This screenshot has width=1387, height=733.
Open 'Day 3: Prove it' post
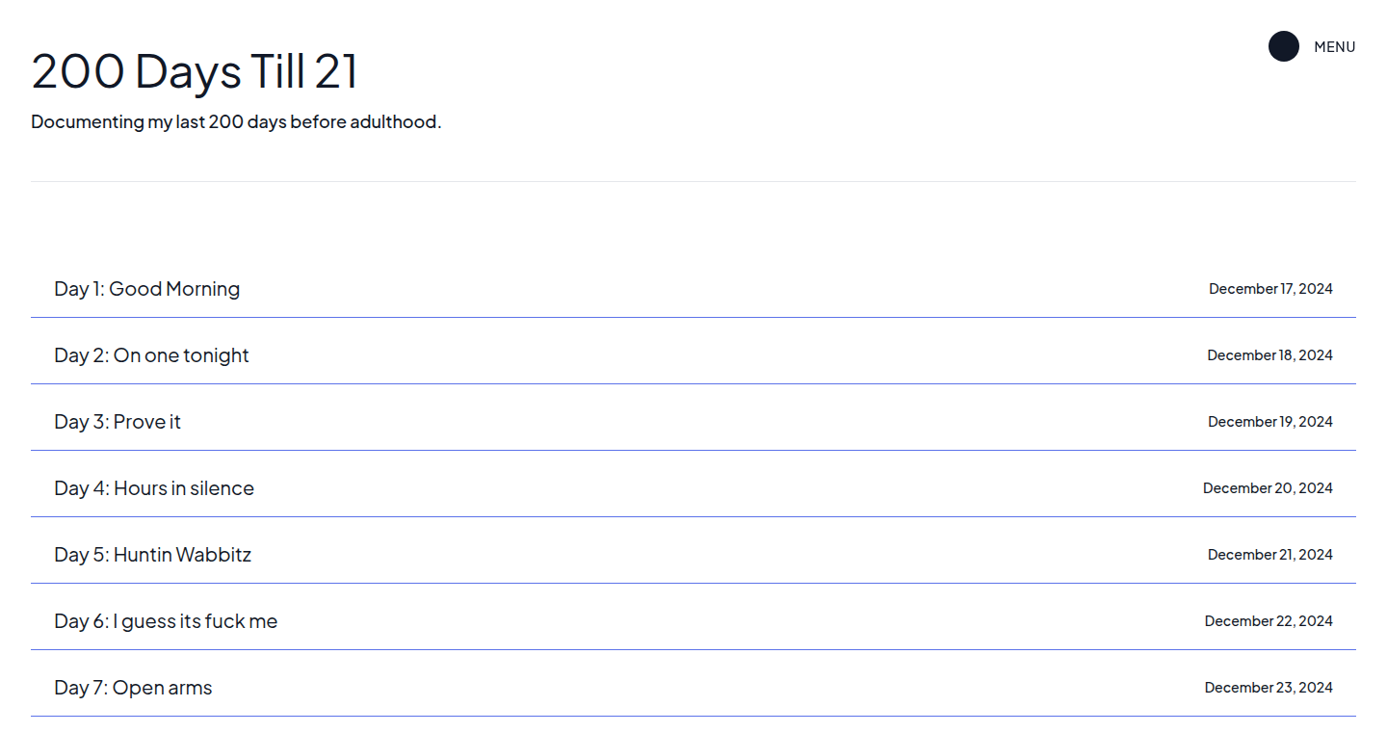click(x=118, y=422)
